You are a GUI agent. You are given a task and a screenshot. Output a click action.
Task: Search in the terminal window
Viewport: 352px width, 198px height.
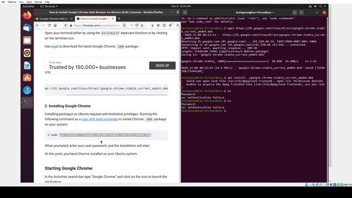pos(295,12)
